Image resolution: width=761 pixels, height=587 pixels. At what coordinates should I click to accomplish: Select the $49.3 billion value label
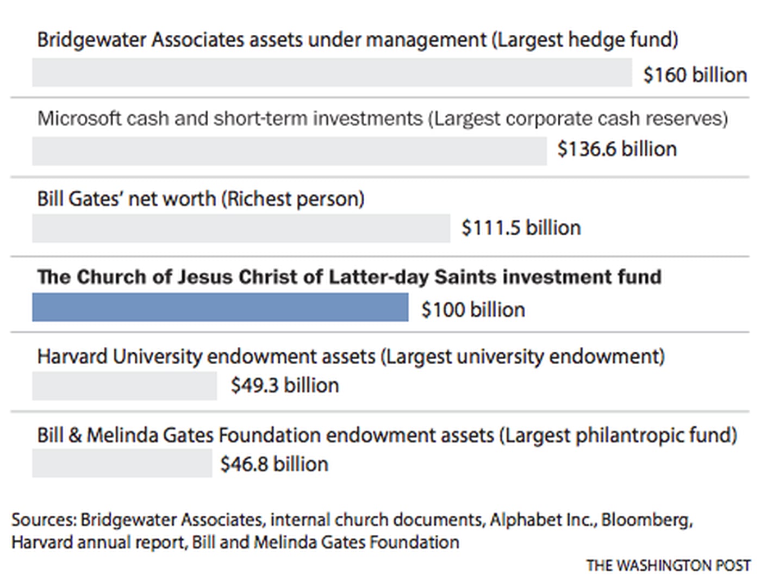point(284,385)
